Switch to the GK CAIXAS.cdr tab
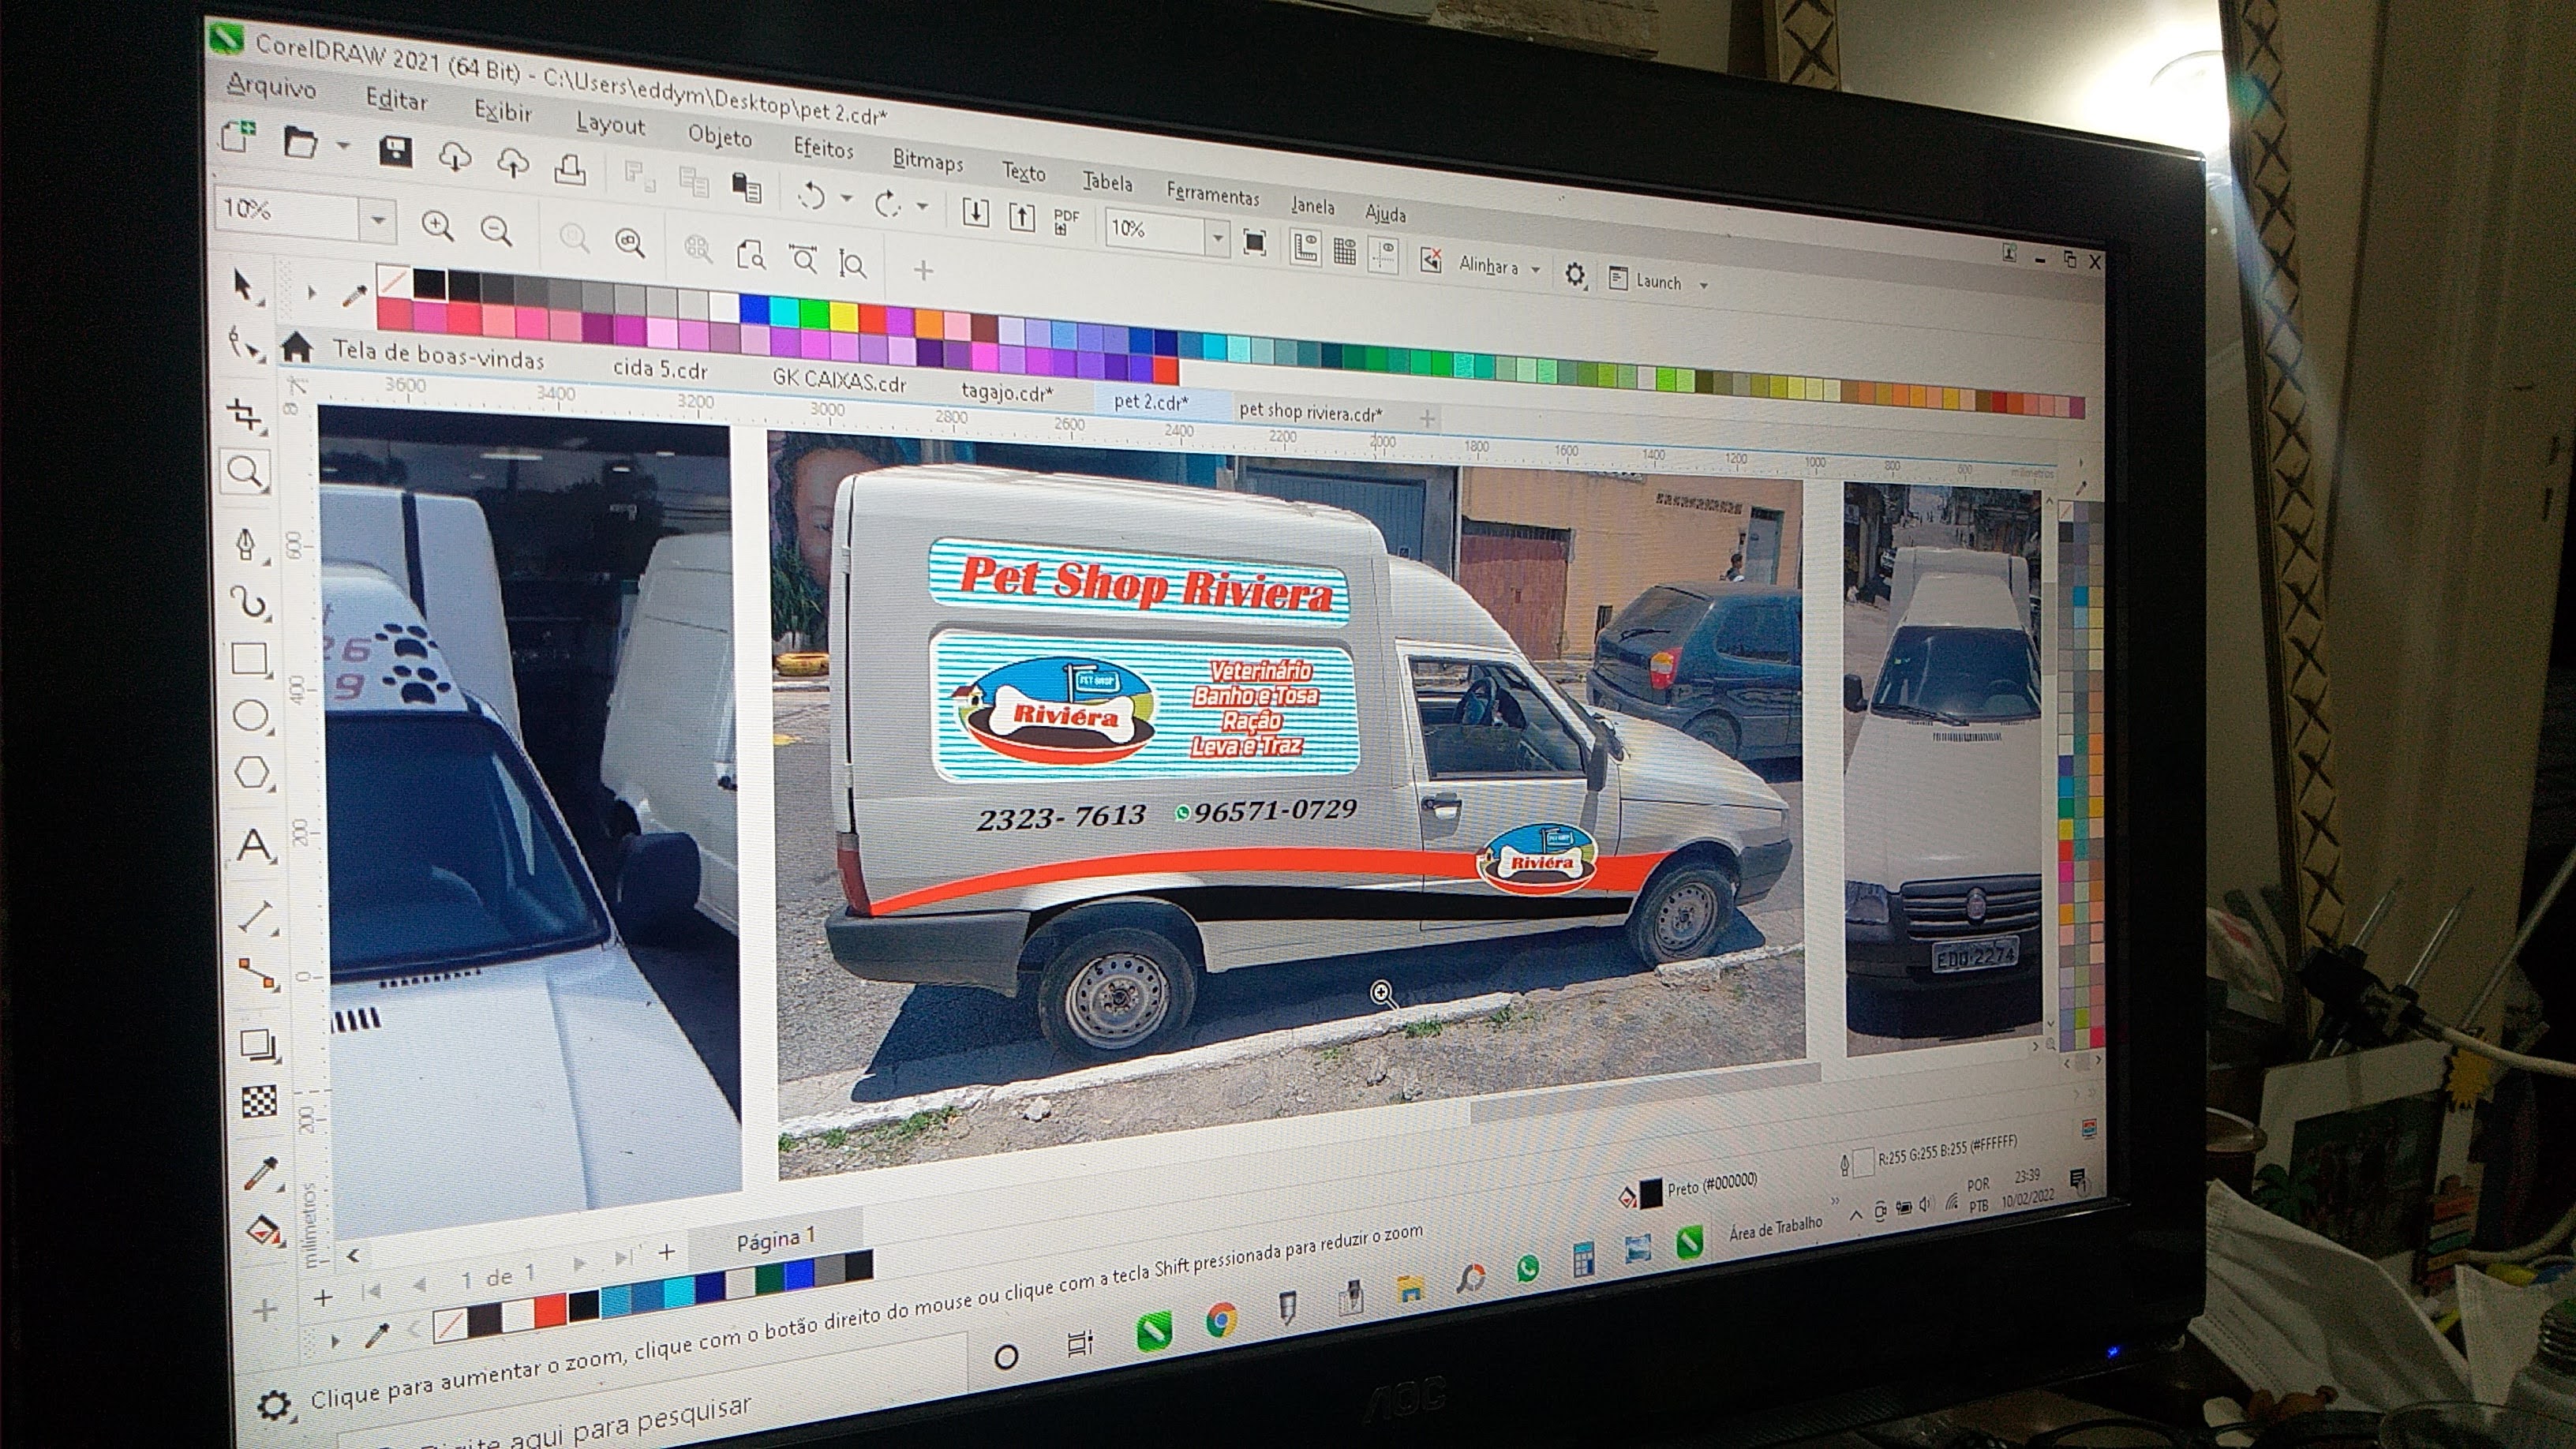2576x1449 pixels. [x=838, y=380]
